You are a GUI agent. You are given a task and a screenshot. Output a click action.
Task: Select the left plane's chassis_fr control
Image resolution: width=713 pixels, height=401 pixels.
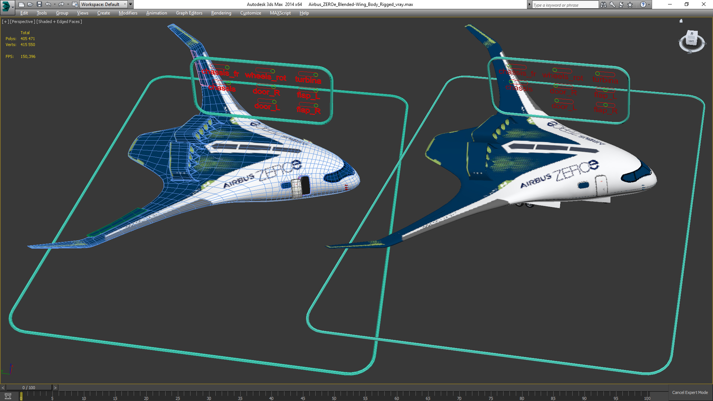[x=220, y=72]
